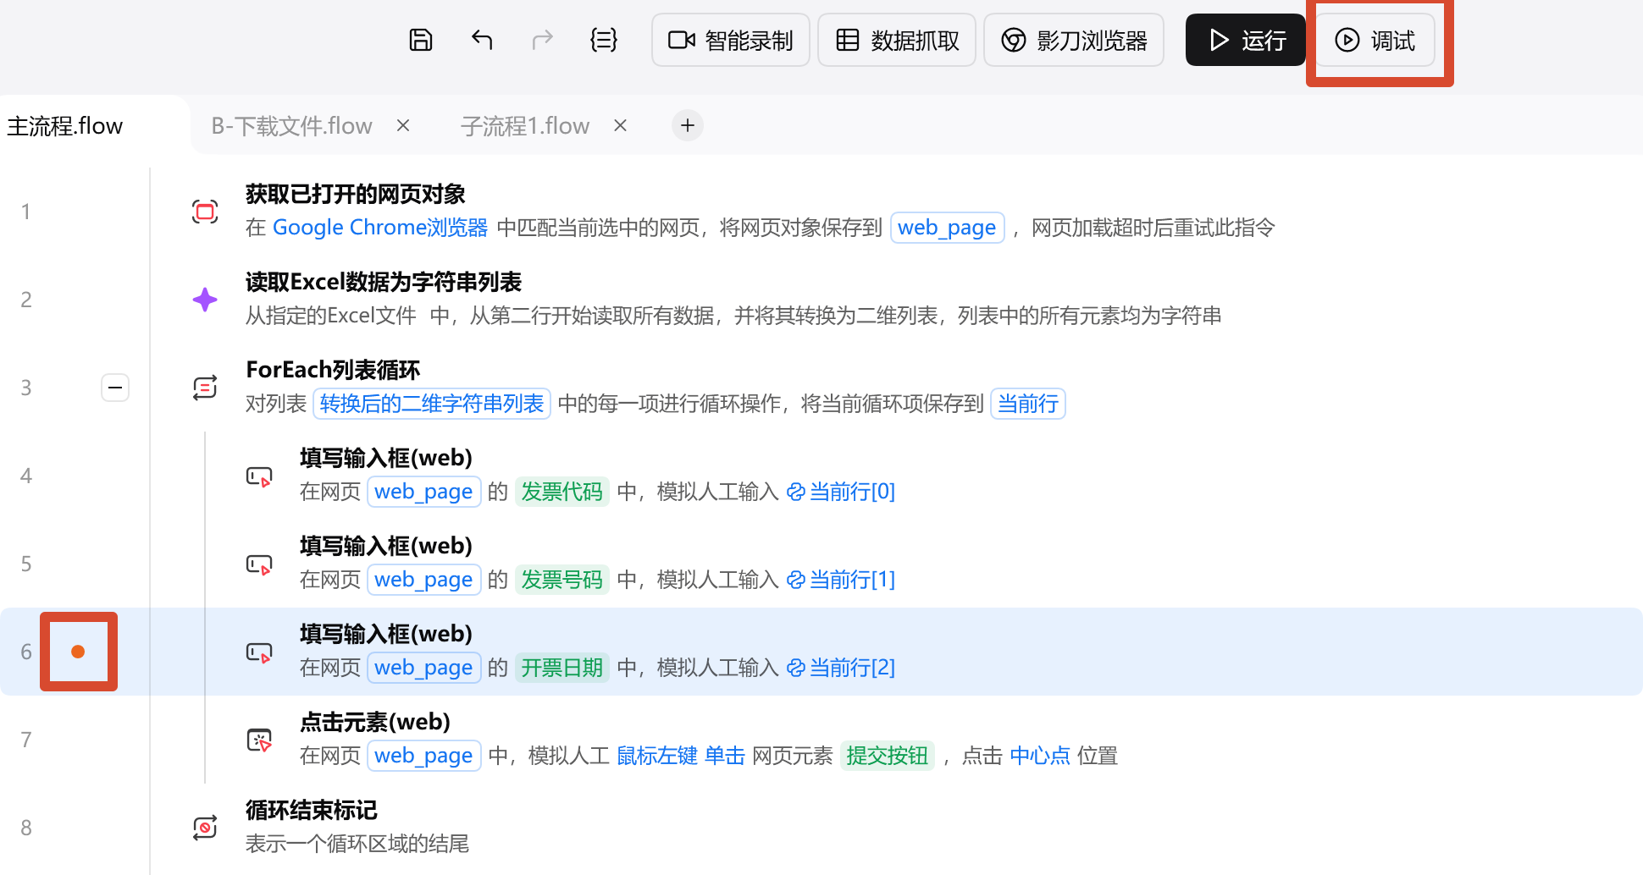The width and height of the screenshot is (1643, 875).
Task: Open the variables braces icon
Action: 604,40
